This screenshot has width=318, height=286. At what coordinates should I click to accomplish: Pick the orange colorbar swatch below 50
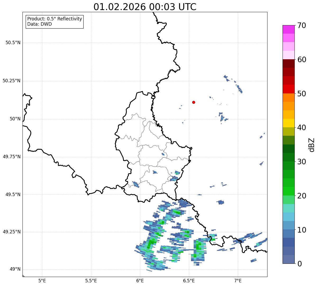tap(288, 98)
